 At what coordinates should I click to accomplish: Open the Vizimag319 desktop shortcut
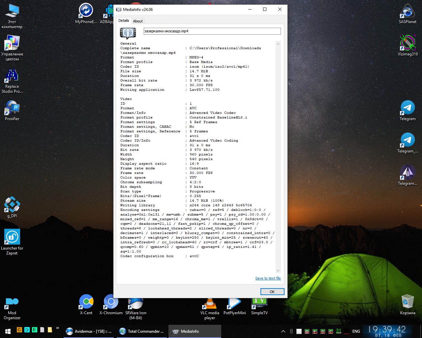(408, 46)
